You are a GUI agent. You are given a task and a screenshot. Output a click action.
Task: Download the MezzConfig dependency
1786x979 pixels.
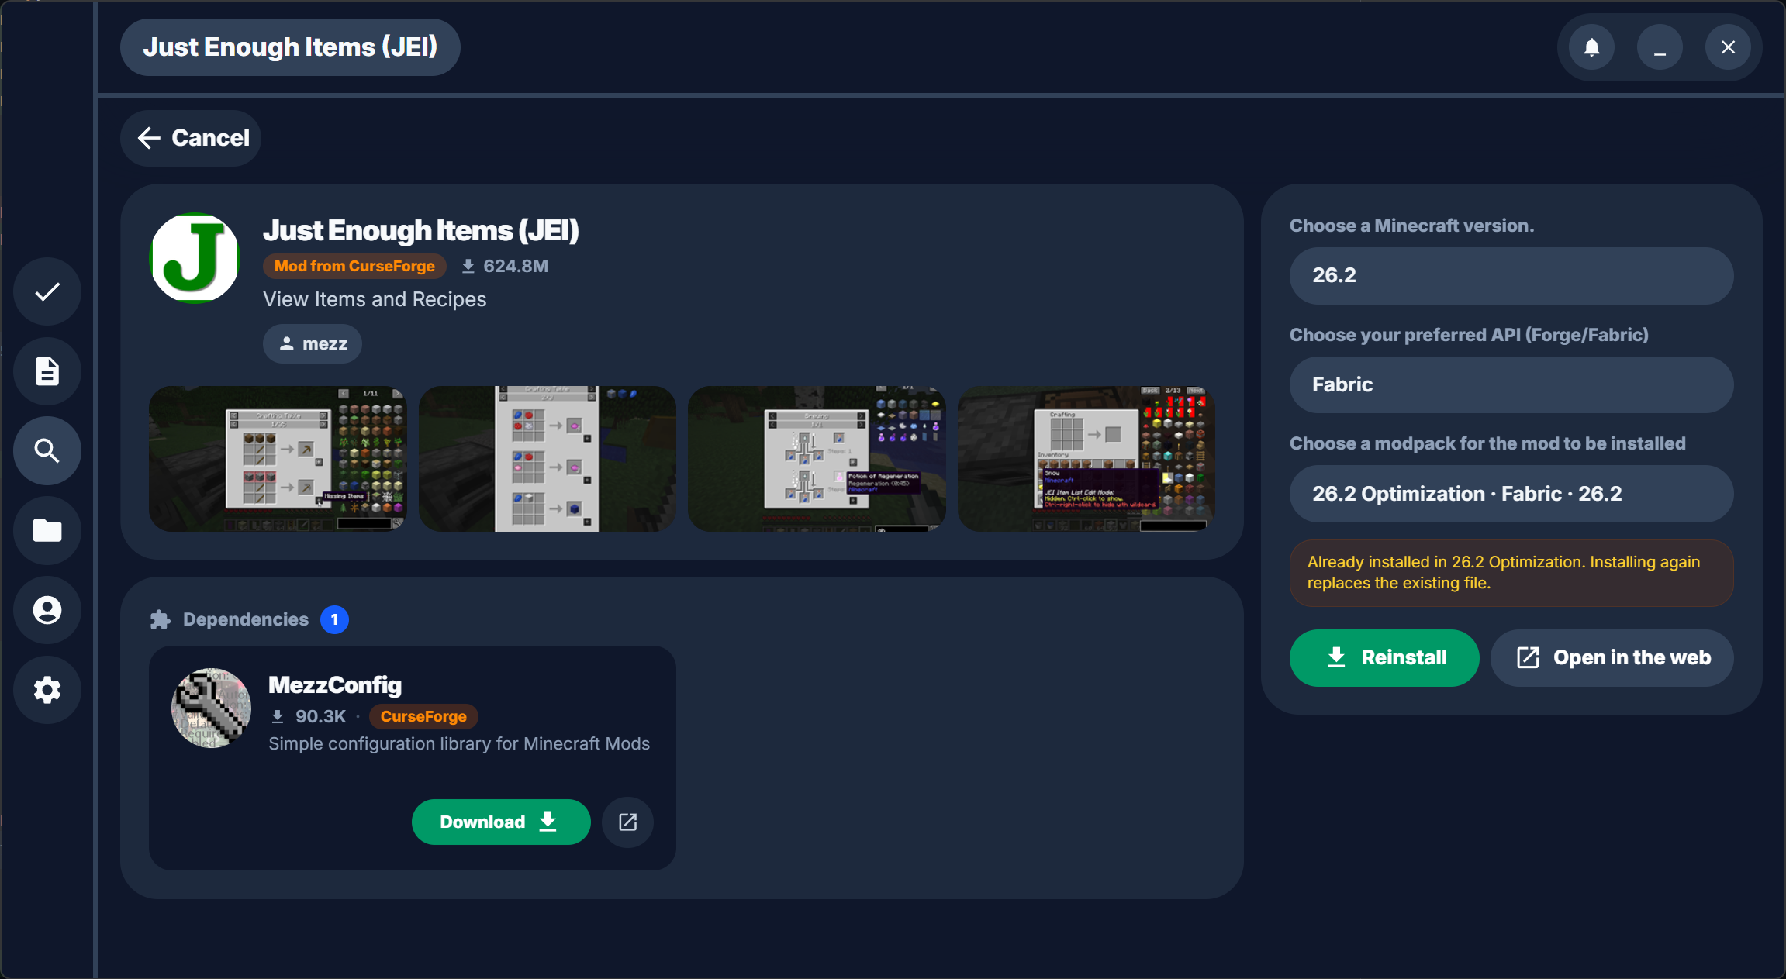click(x=501, y=822)
